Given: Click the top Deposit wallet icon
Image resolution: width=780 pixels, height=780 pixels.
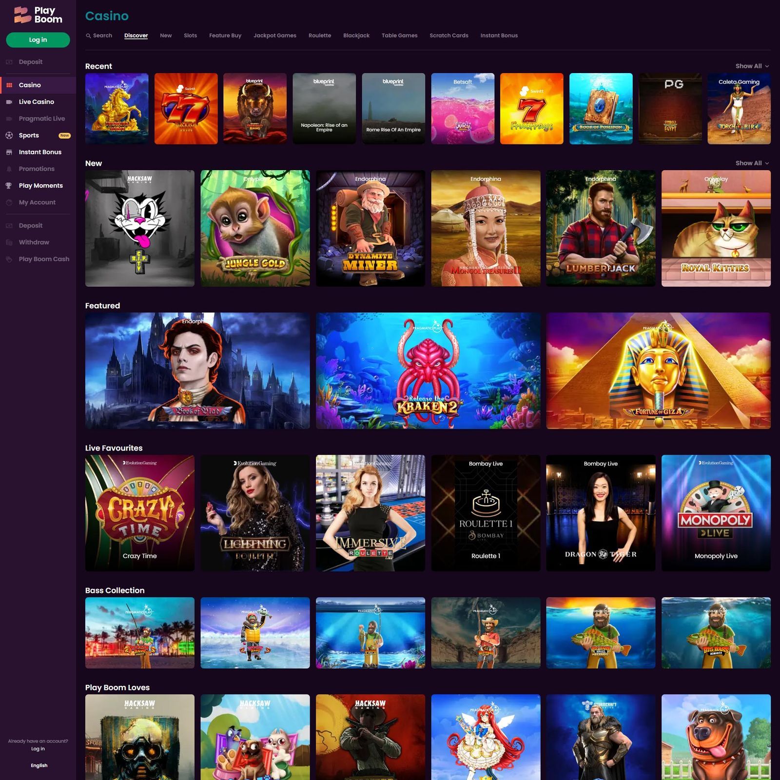Looking at the screenshot, I should coord(9,62).
